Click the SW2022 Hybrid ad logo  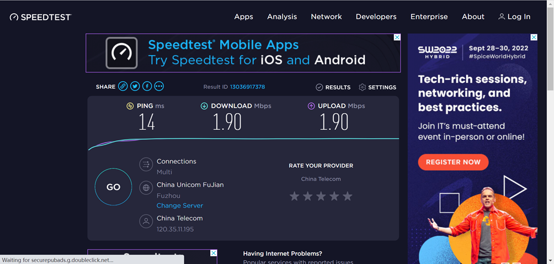tap(438, 52)
